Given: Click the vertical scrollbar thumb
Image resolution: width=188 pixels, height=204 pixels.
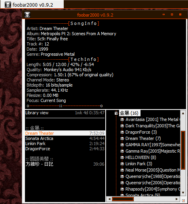Looking at the screenshot, I should click(x=183, y=150).
